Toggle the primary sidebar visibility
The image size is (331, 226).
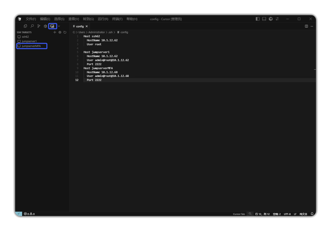click(x=258, y=19)
